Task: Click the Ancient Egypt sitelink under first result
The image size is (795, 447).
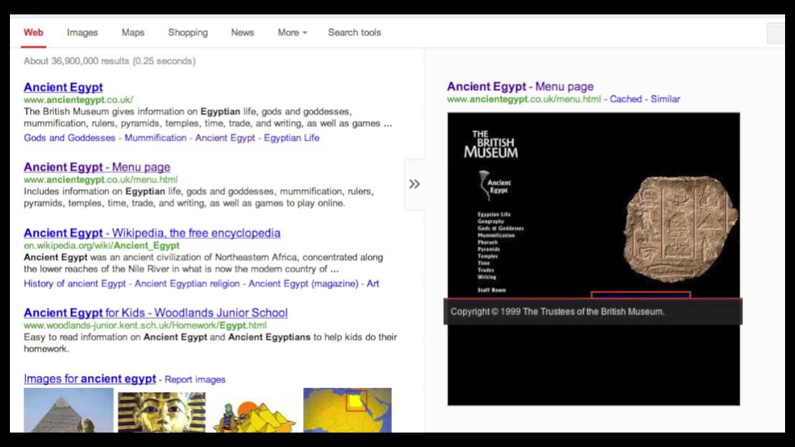Action: (x=225, y=138)
